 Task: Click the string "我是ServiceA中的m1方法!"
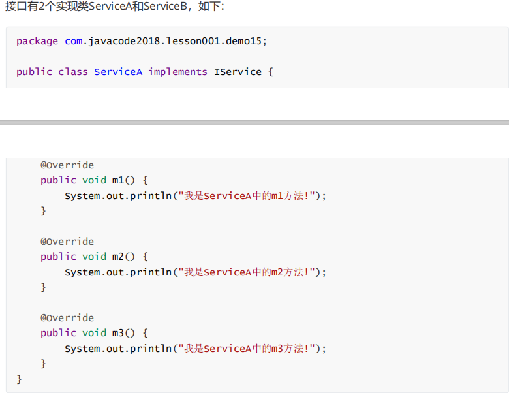[x=247, y=196]
